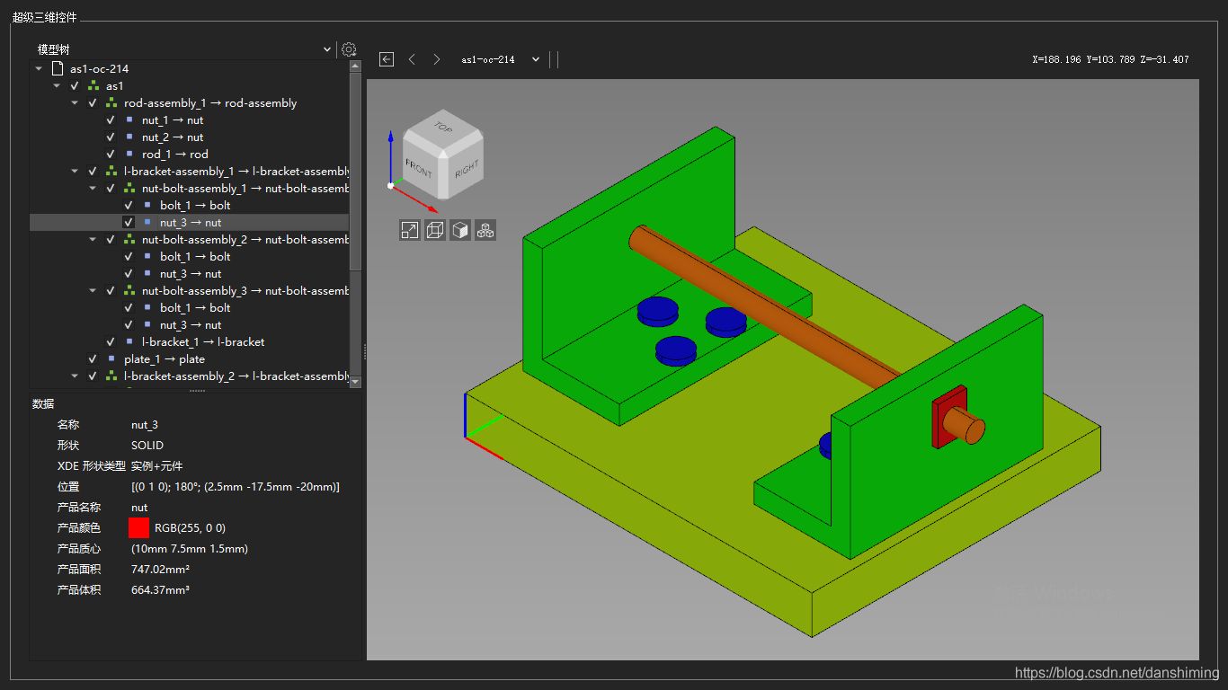This screenshot has width=1228, height=690.
Task: Click assembly icon of nut-bolt-assembly_2
Action: (129, 240)
